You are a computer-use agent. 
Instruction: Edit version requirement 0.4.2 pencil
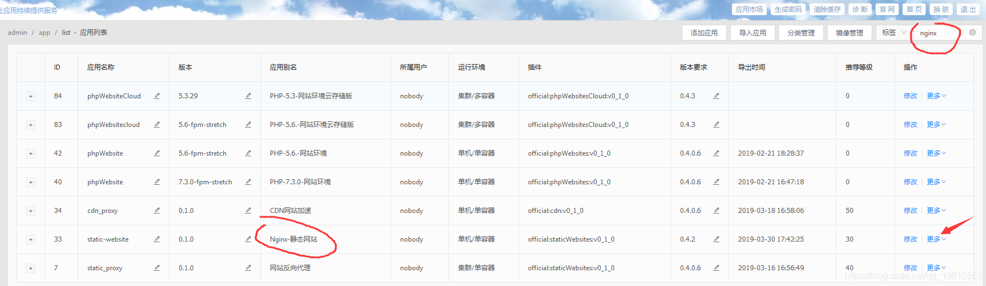point(716,239)
